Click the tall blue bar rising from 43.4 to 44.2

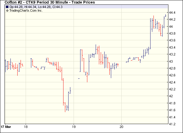click(x=150, y=33)
